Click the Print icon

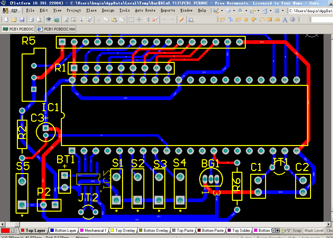pos(31,20)
